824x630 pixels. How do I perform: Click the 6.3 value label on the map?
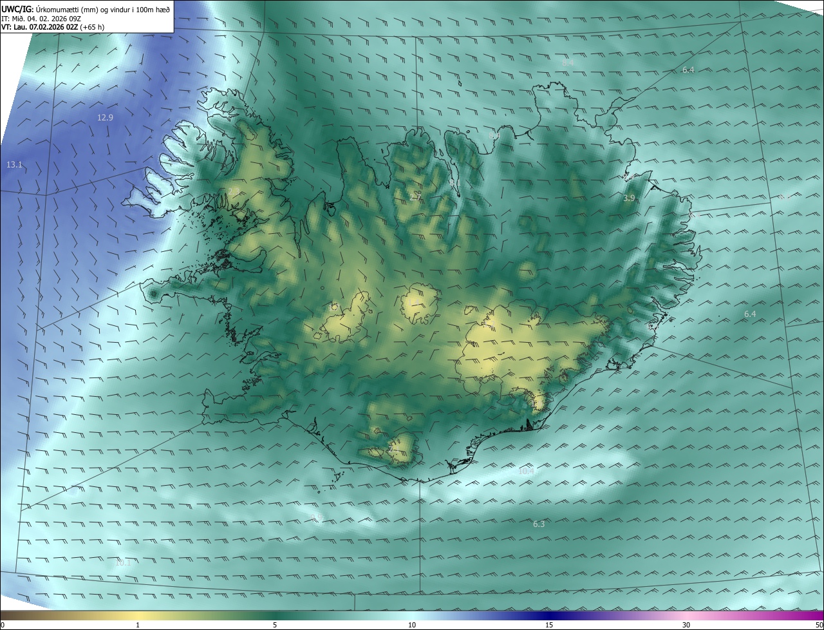tap(539, 524)
